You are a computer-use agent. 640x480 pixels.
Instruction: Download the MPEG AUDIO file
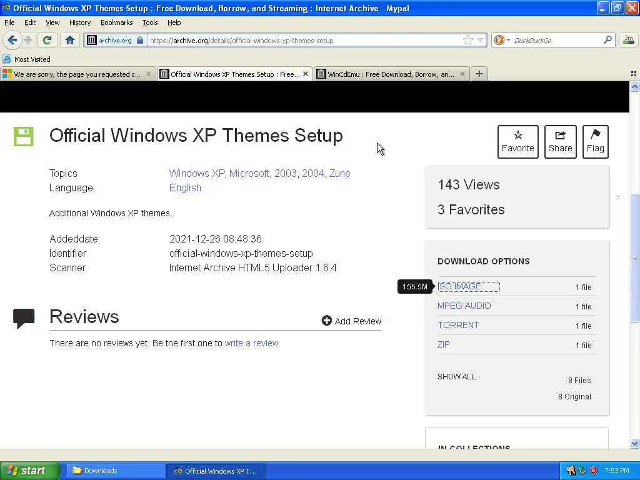(x=464, y=306)
